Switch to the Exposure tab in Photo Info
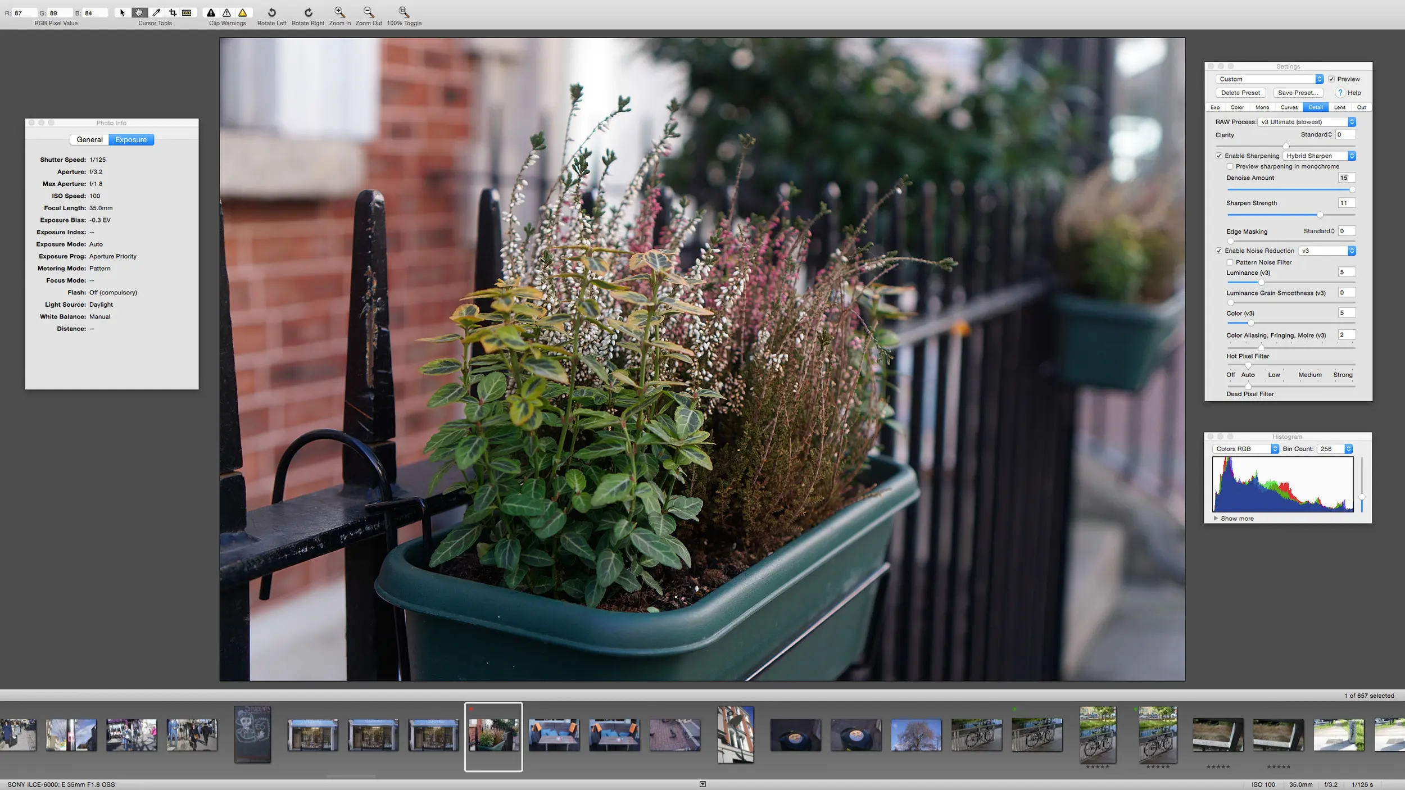The width and height of the screenshot is (1405, 790). pyautogui.click(x=130, y=139)
